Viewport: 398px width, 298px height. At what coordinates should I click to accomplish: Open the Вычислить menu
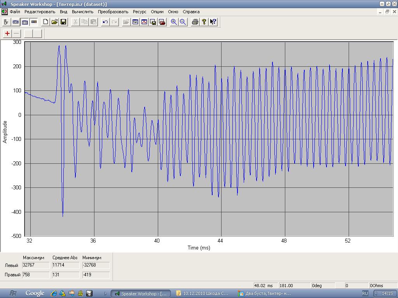click(x=82, y=12)
